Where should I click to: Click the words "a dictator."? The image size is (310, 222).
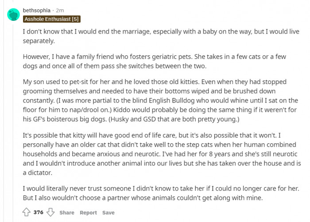[x=38, y=172]
